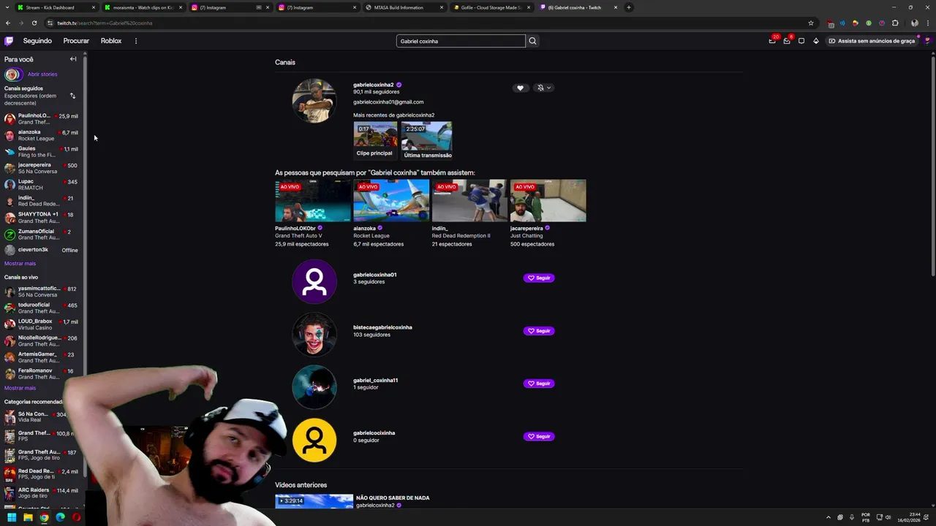Follow gabrielcoxinha01 with Seguir button
This screenshot has height=526, width=936.
(539, 278)
